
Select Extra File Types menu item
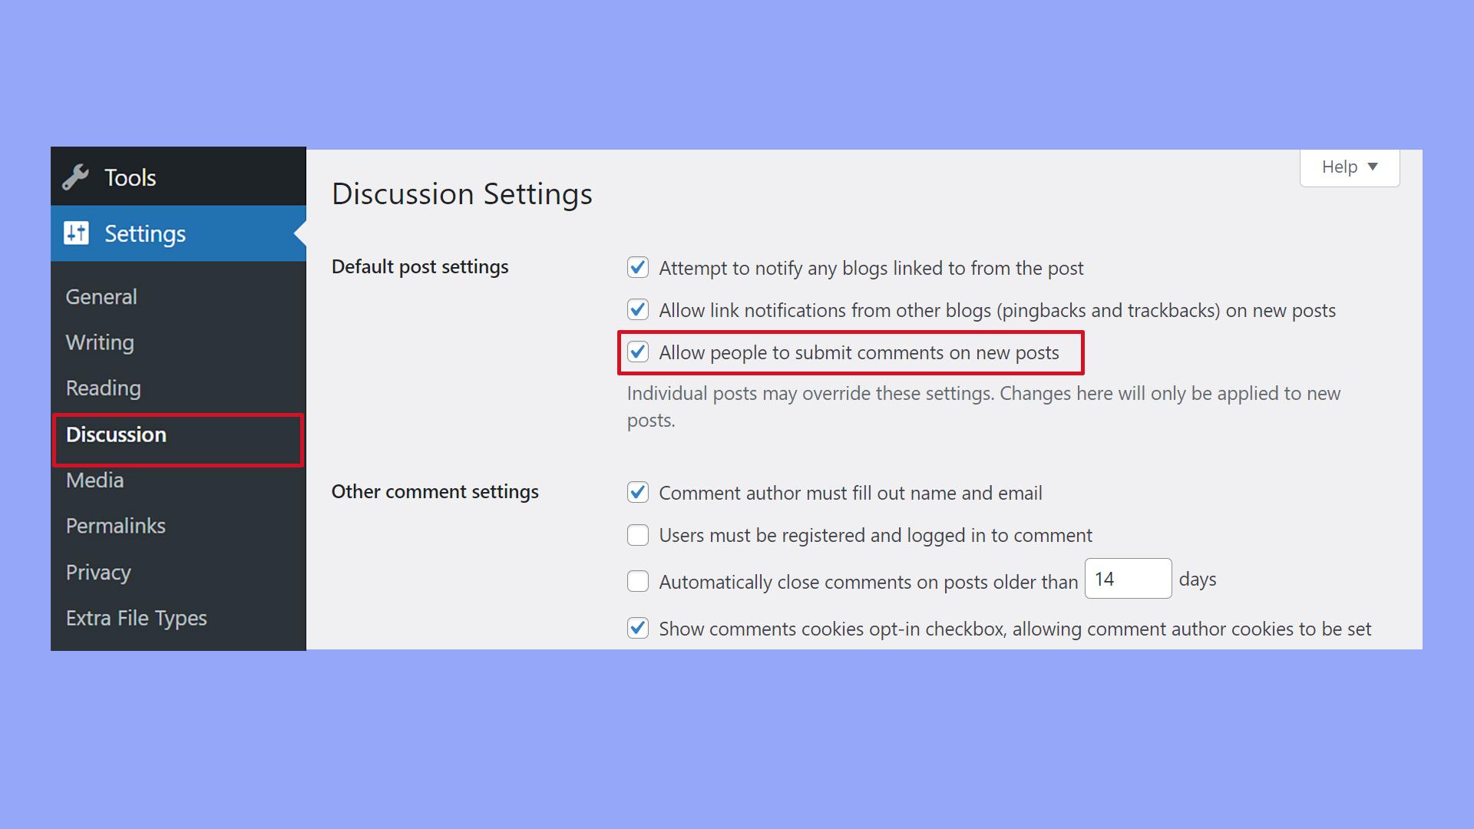point(136,616)
